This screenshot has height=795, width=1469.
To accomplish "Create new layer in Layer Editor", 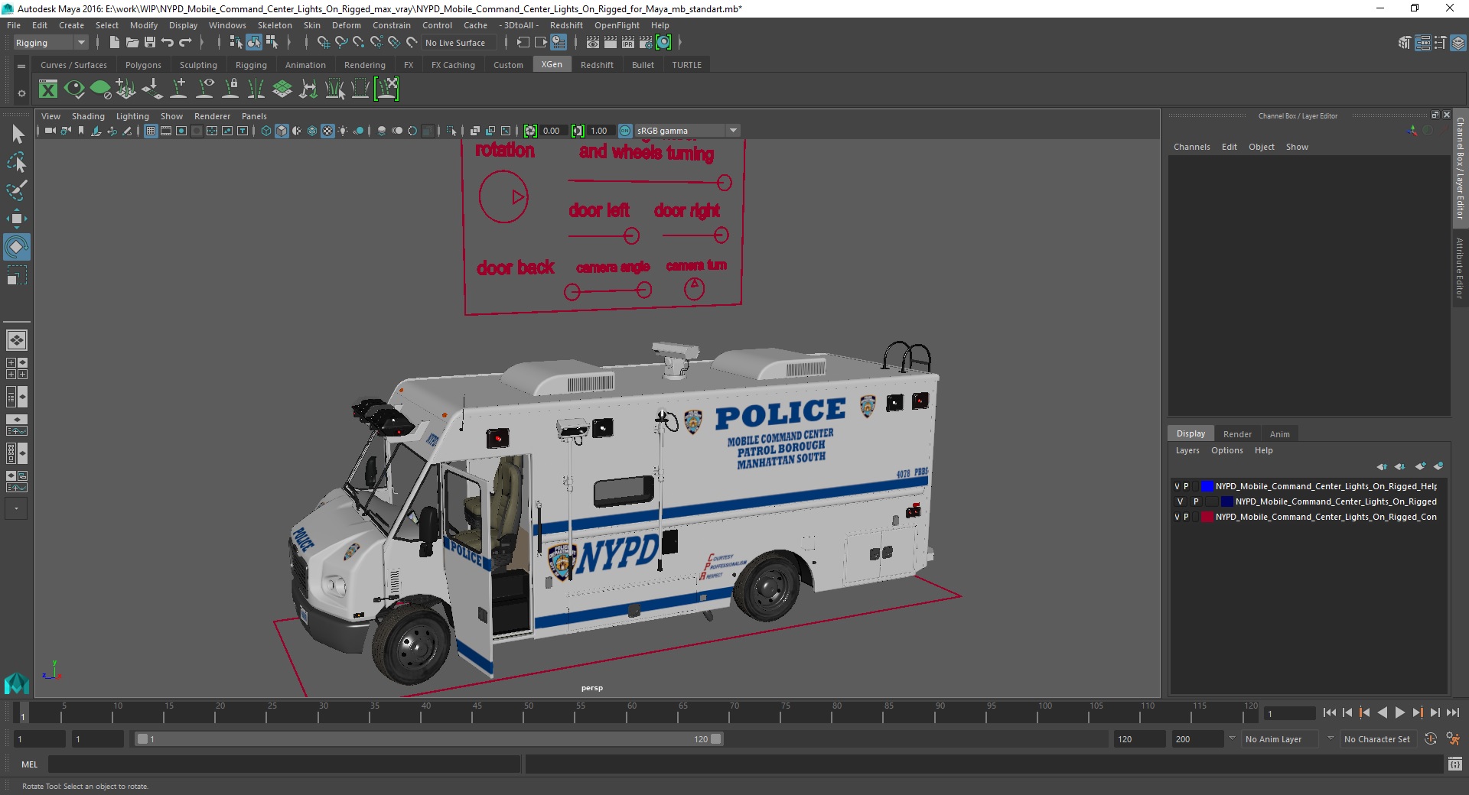I will point(1421,466).
